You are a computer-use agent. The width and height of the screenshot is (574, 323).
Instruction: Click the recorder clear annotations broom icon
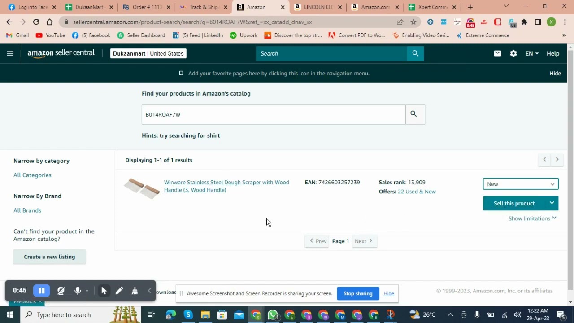(x=135, y=291)
